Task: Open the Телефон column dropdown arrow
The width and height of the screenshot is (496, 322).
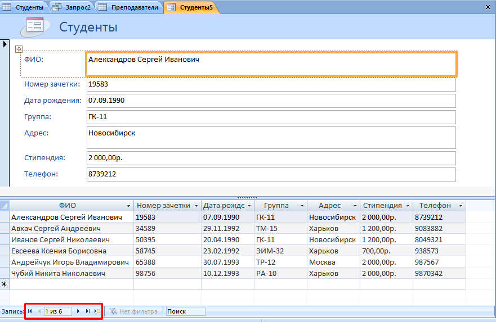Action: tap(461, 206)
